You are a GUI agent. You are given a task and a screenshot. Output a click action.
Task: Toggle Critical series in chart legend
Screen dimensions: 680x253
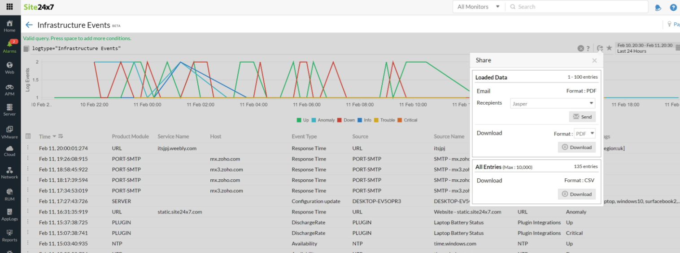[407, 120]
